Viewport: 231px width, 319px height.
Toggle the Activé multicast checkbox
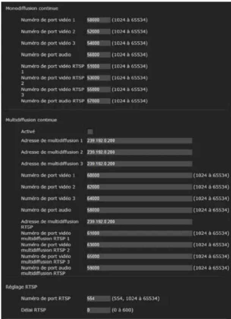click(x=90, y=132)
